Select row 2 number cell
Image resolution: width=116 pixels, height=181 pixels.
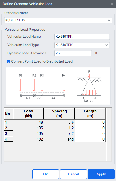[x=9, y=128]
